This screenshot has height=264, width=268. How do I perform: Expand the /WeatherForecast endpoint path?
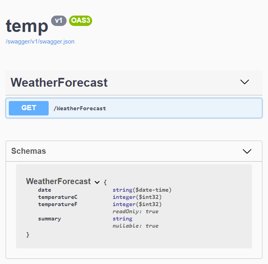click(x=80, y=108)
